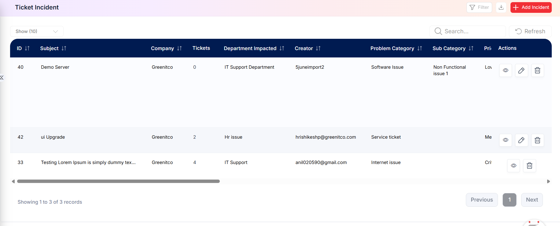The width and height of the screenshot is (560, 226).
Task: Delete the Testing Lorem Ipsum incident
Action: [x=529, y=166]
